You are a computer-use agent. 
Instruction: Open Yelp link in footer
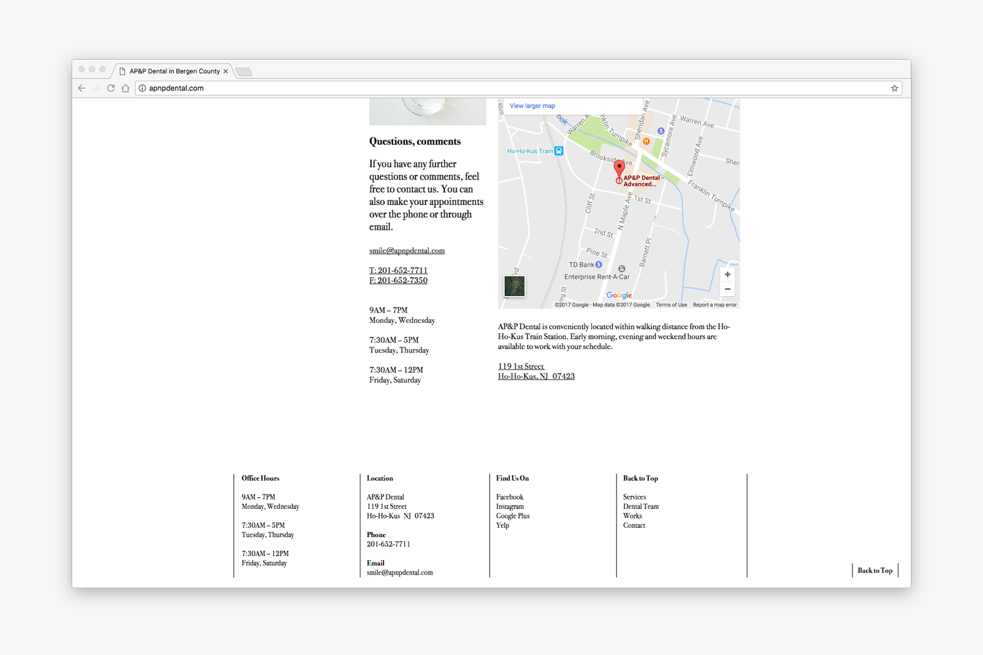click(x=503, y=525)
